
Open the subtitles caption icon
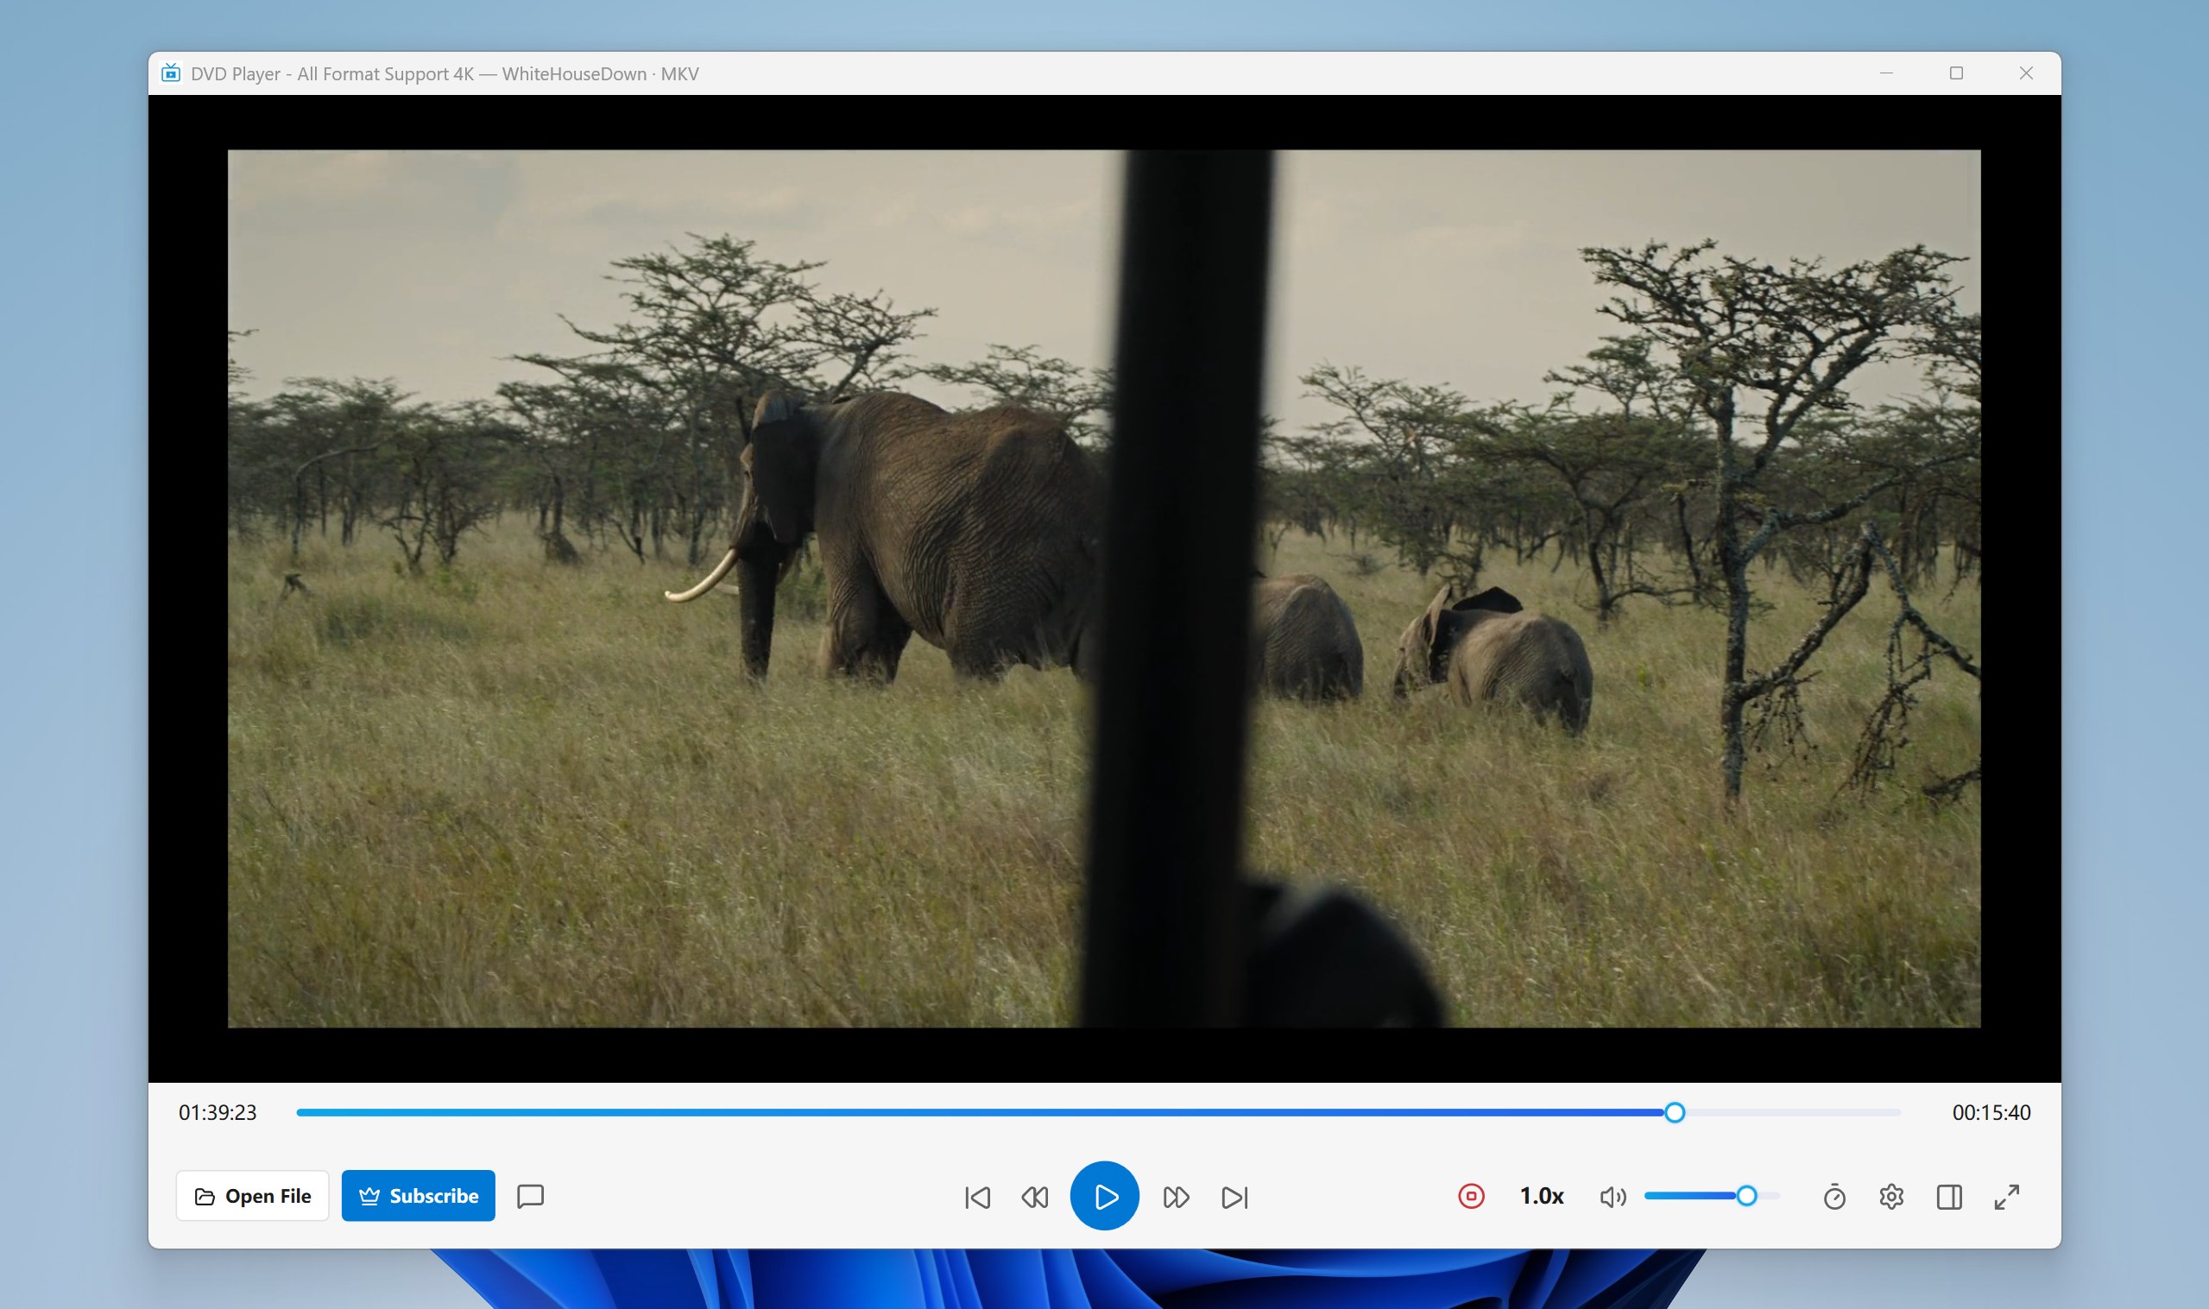[x=530, y=1197]
